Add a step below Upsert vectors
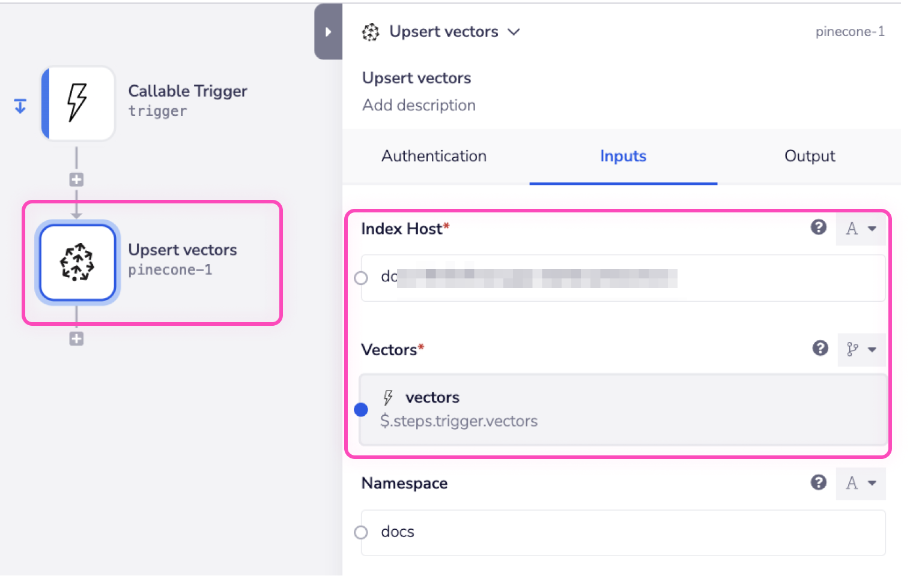 (76, 339)
